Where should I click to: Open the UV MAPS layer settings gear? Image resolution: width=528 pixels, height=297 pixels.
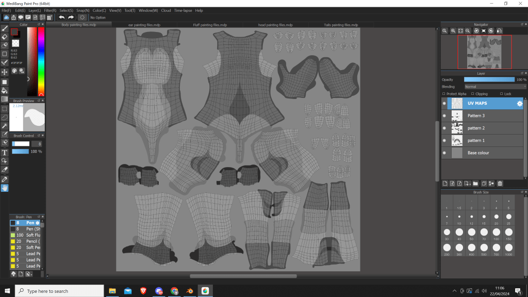[520, 104]
